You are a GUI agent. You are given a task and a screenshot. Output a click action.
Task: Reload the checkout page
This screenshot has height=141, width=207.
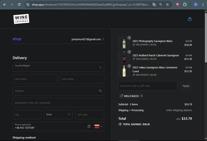coord(19,5)
